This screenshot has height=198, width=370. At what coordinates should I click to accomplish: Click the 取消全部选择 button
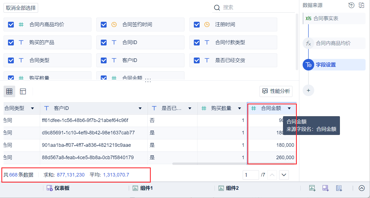[x=21, y=8]
